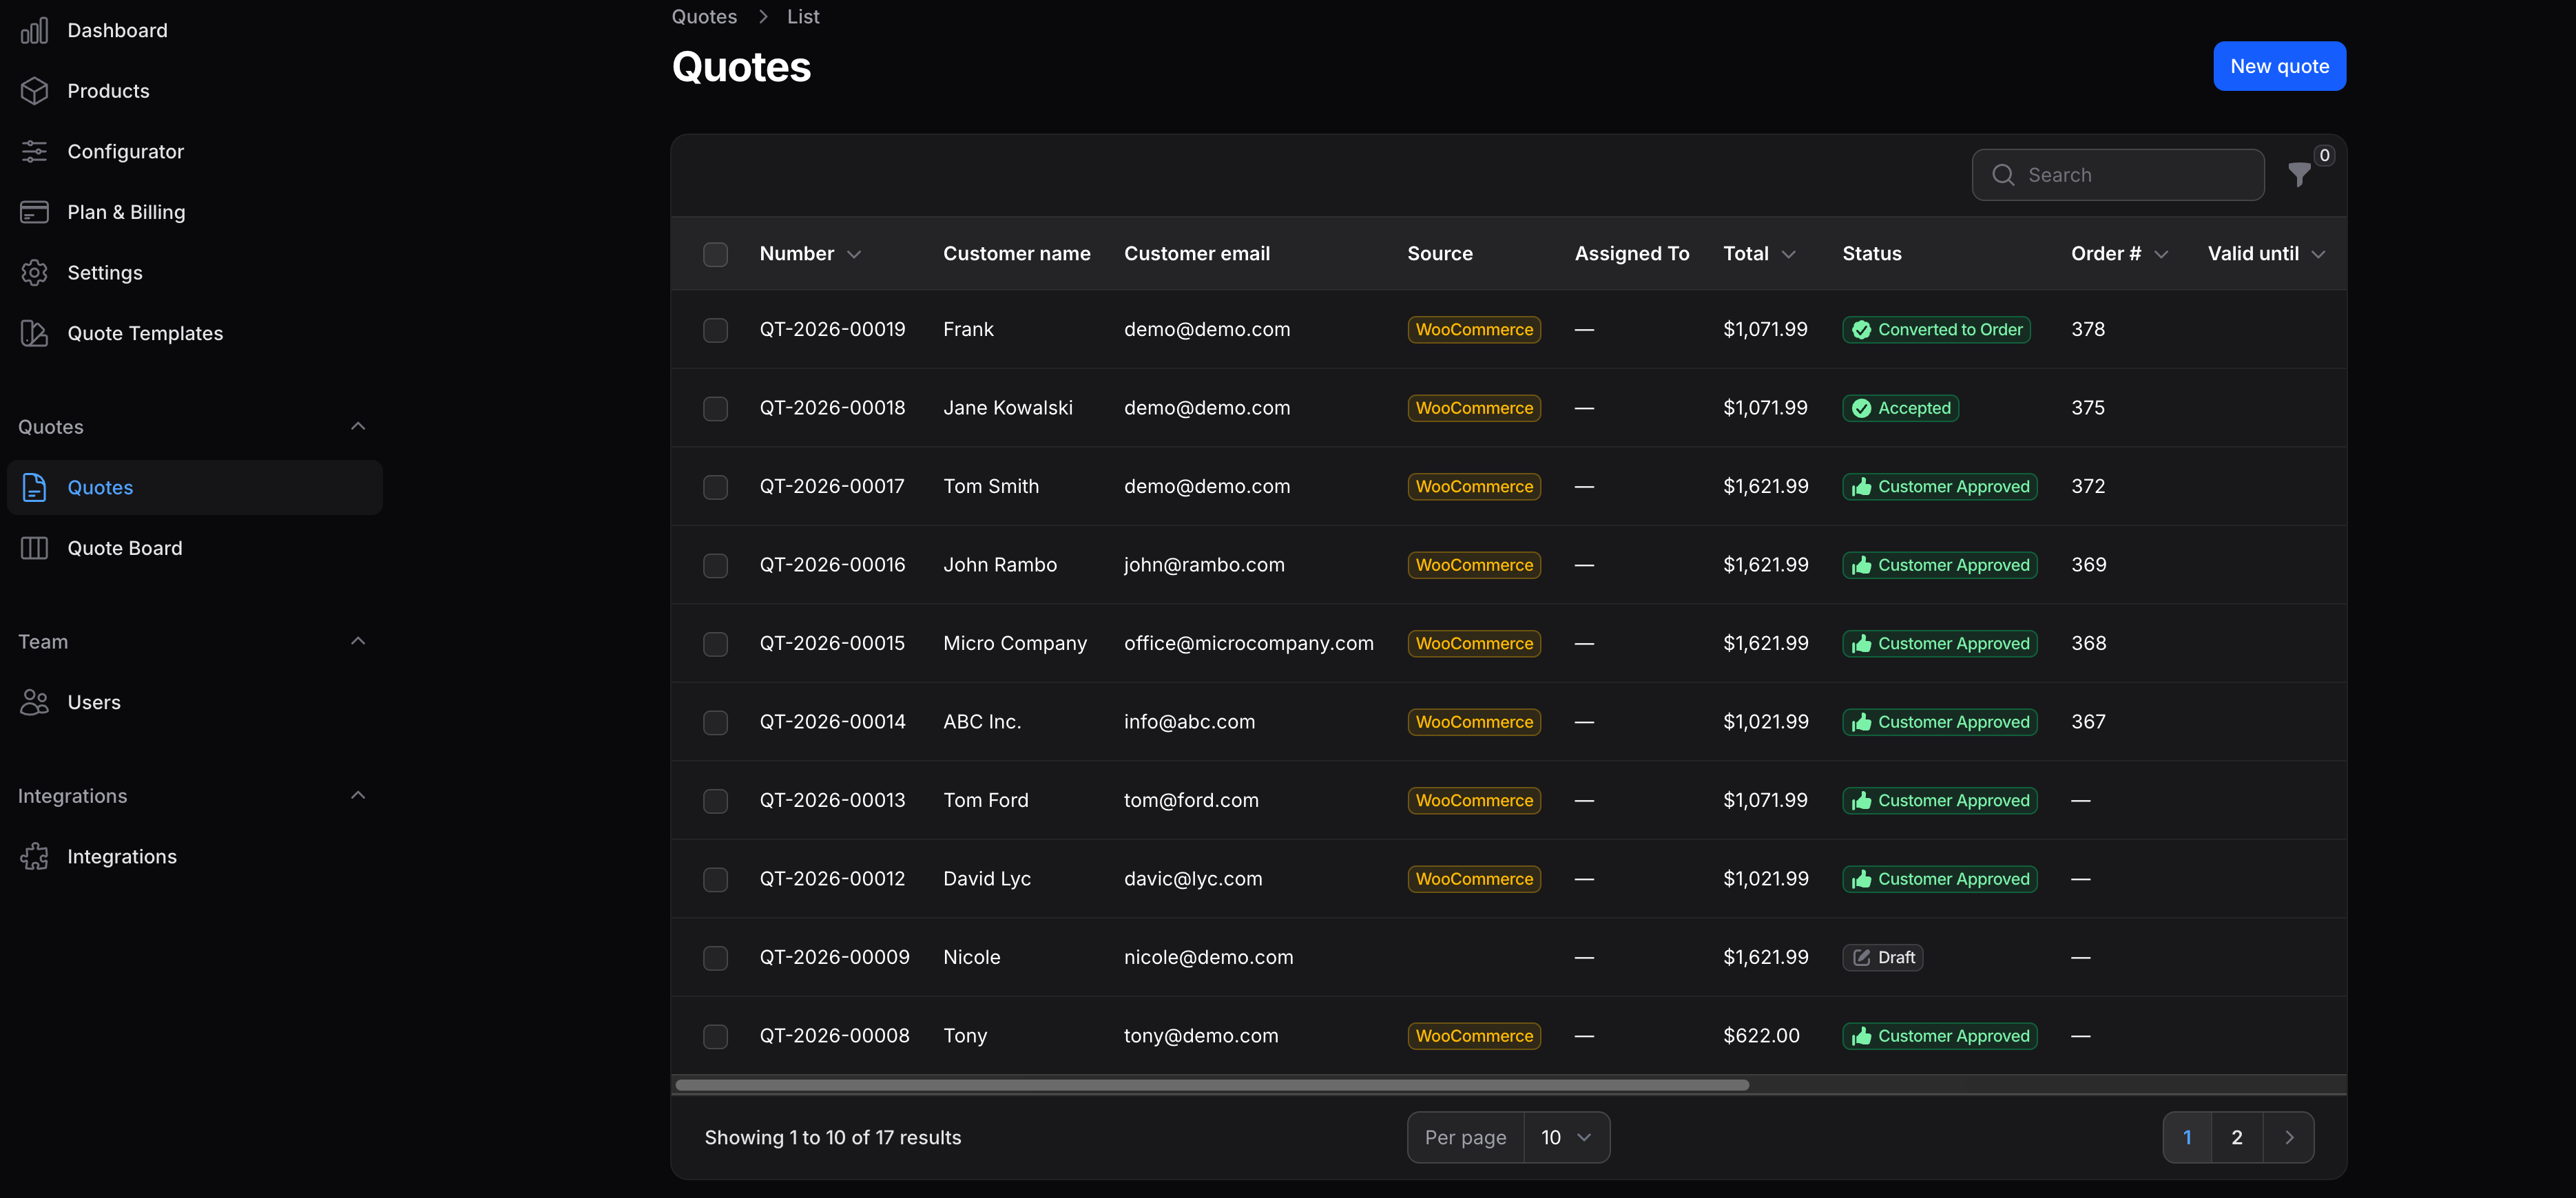
Task: Click the search magnifier icon
Action: point(2003,175)
